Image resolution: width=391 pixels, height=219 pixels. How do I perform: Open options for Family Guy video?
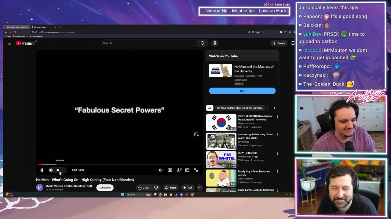pos(277,172)
